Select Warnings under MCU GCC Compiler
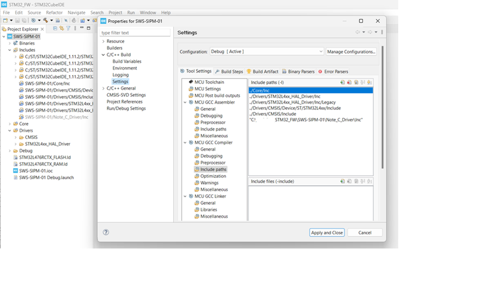The width and height of the screenshot is (503, 283). click(209, 183)
